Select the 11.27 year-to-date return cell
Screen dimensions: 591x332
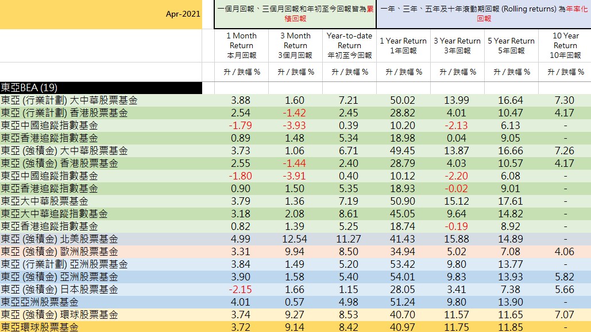pos(349,239)
